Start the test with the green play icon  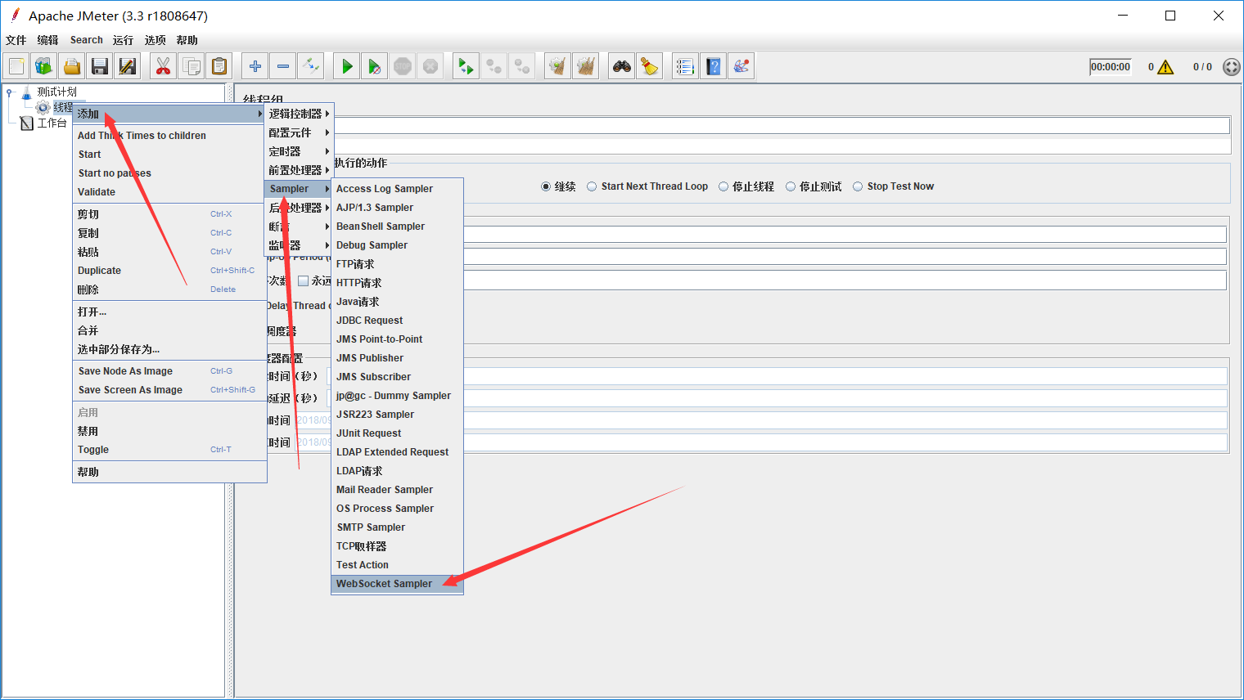tap(347, 66)
